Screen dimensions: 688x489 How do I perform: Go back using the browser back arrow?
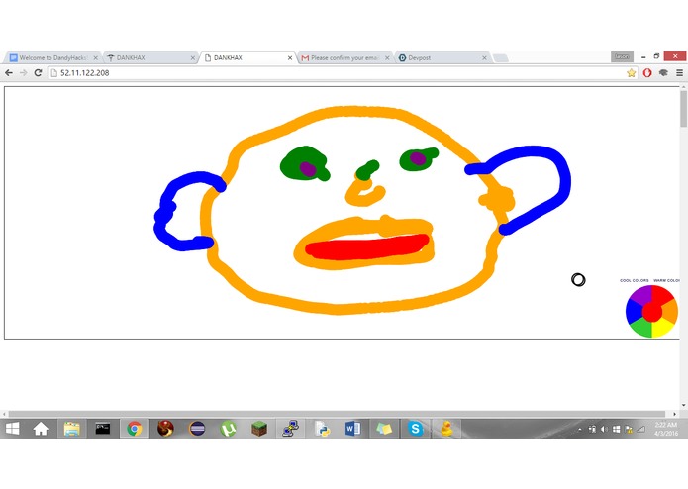pyautogui.click(x=9, y=73)
